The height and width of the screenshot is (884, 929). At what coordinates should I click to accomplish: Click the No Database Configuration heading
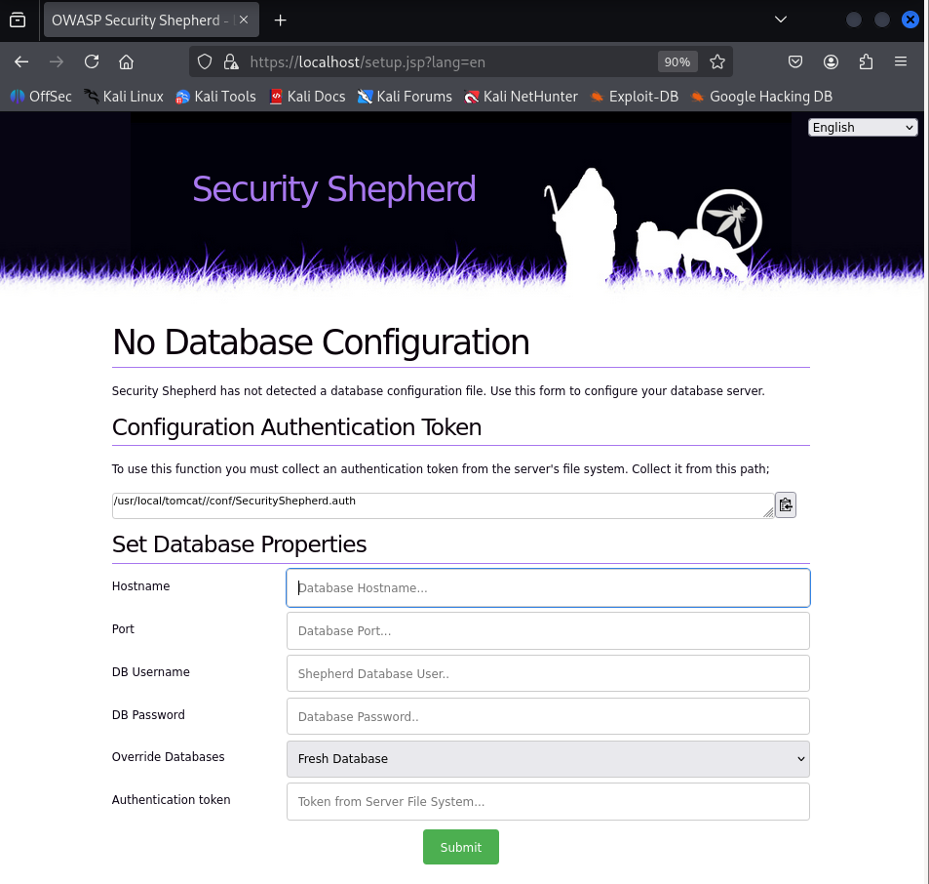[321, 342]
